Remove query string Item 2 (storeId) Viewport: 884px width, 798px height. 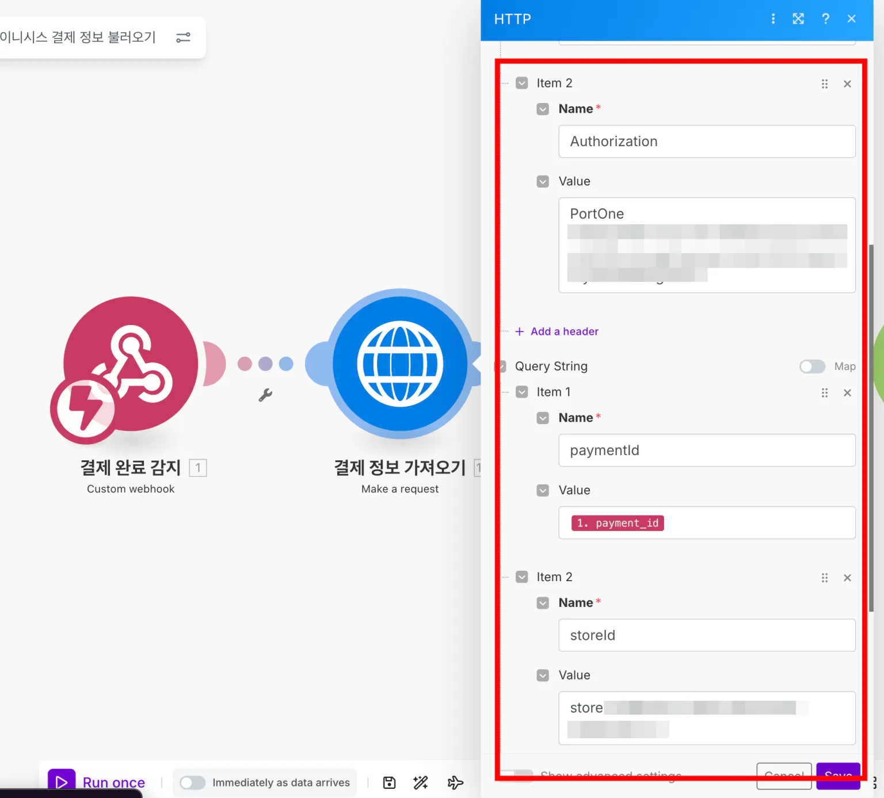pos(847,578)
